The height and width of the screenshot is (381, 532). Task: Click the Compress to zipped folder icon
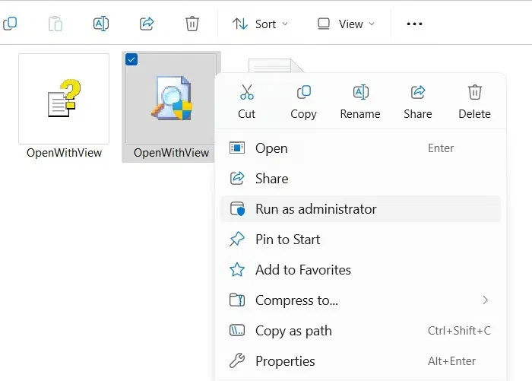237,300
